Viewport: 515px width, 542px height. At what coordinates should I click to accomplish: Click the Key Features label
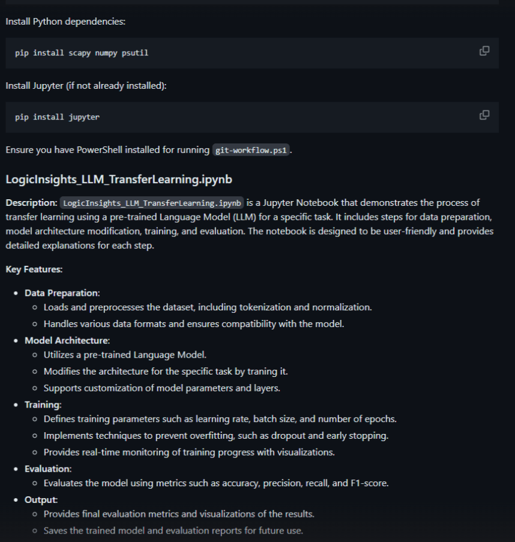(34, 269)
